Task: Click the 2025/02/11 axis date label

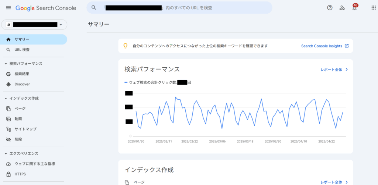Action: pyautogui.click(x=164, y=142)
